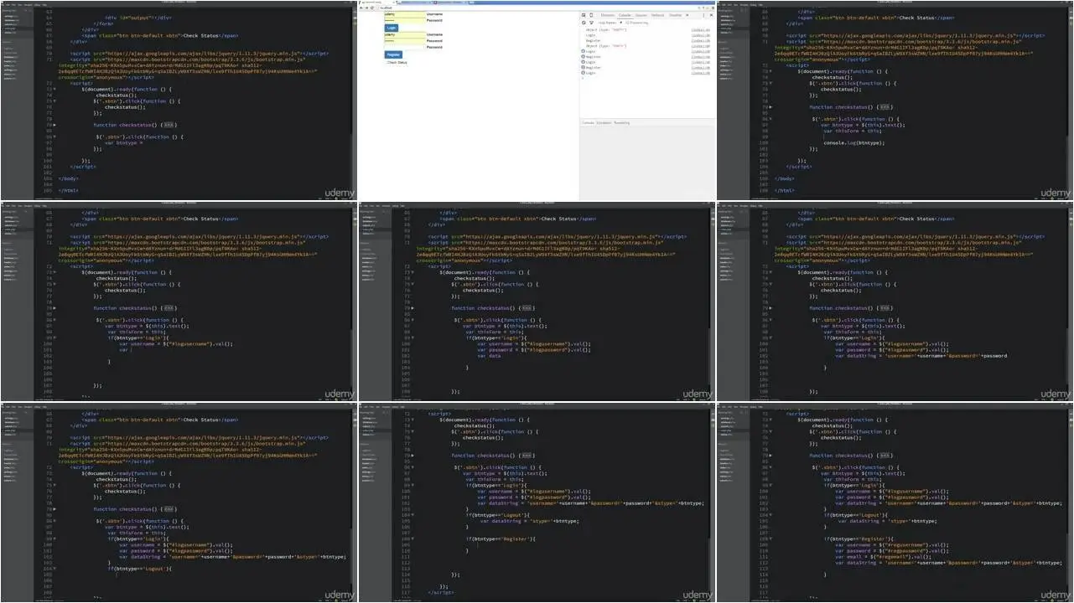This screenshot has height=603, width=1074.
Task: Reload the localhost page in the browser
Action: tap(372, 8)
